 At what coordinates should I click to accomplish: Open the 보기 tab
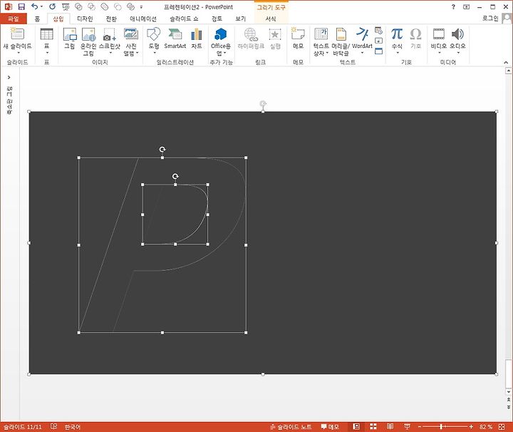tap(241, 19)
